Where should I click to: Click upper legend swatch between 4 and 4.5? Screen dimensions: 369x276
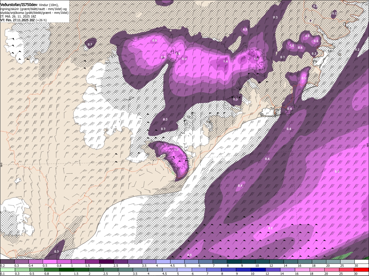tap(163, 262)
